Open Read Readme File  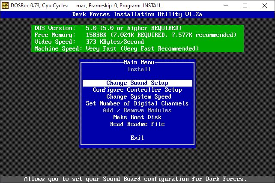pos(137,124)
